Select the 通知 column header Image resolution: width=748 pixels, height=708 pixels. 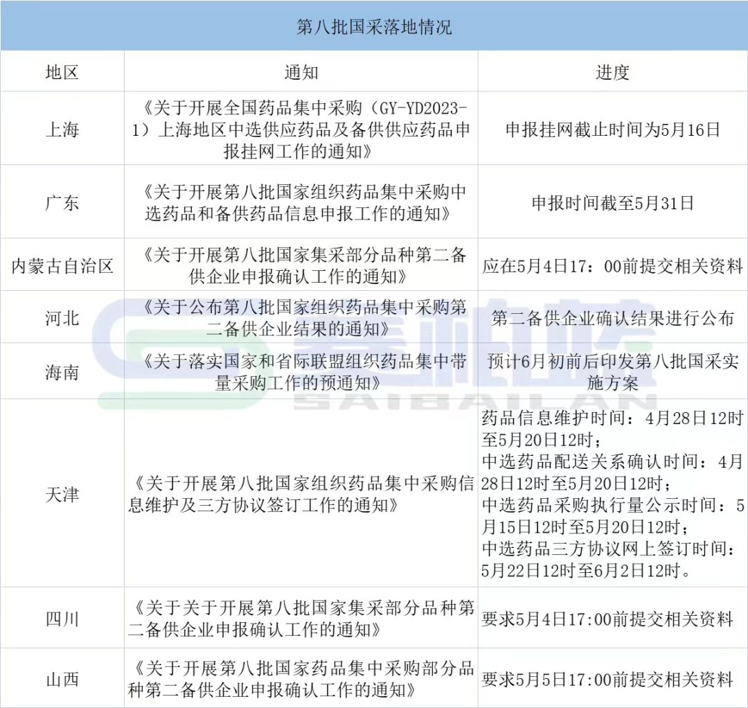tap(301, 73)
